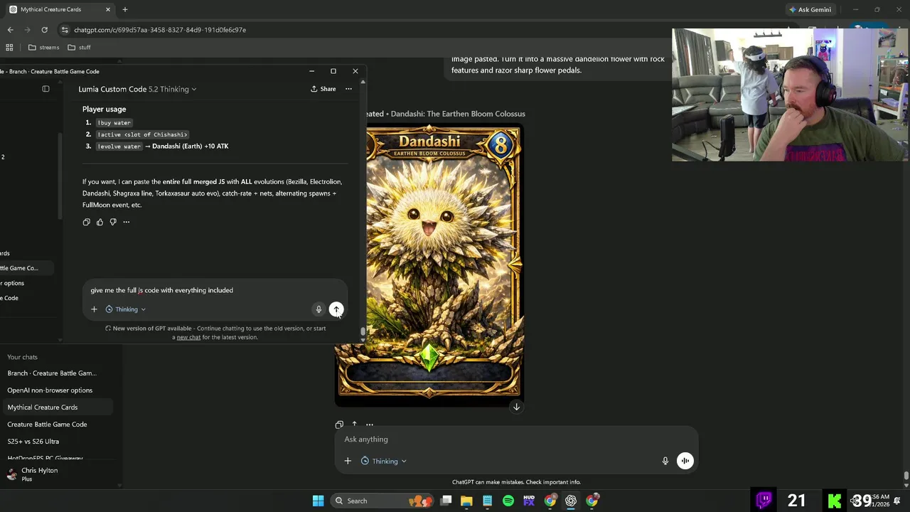The image size is (910, 512).
Task: Open Spotify from the taskbar
Action: (x=508, y=501)
